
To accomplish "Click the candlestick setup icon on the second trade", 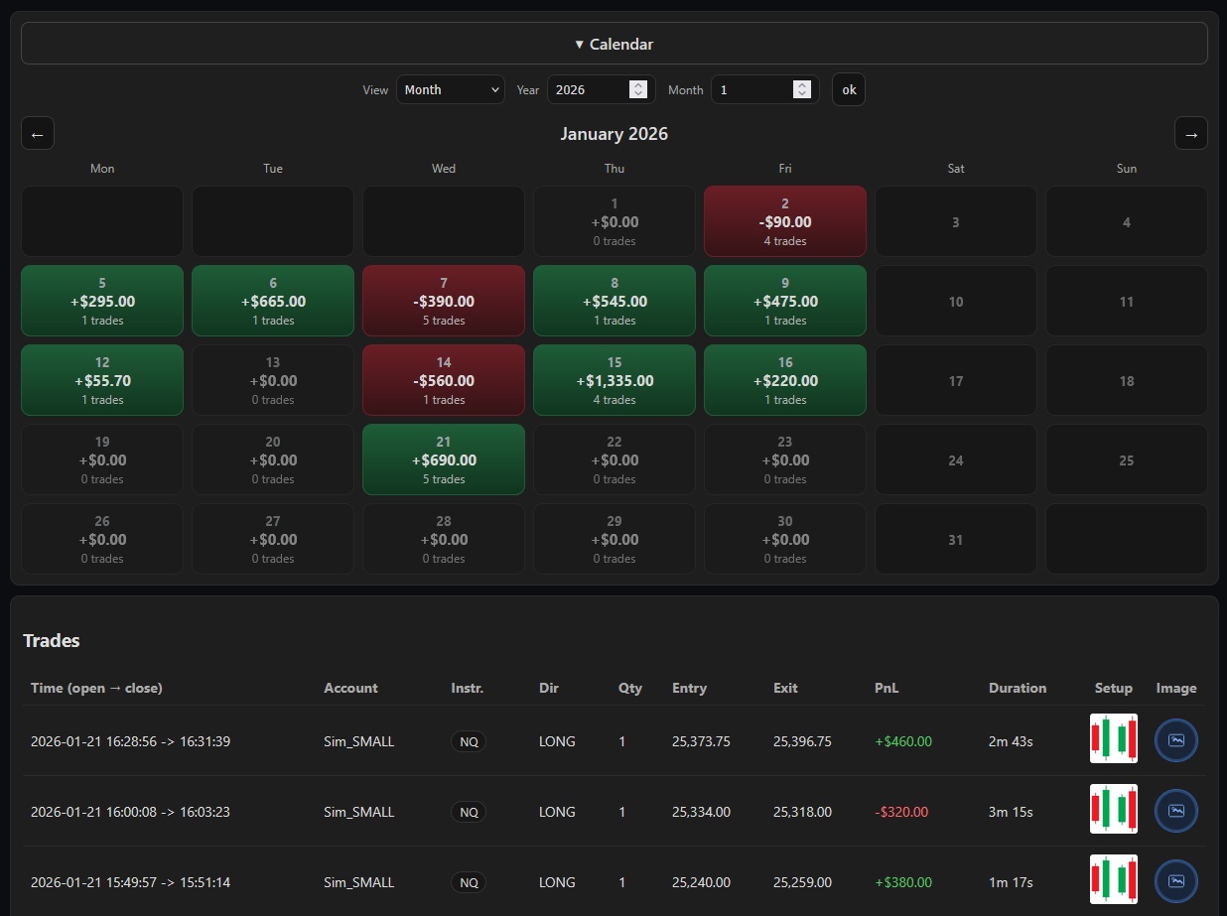I will pyautogui.click(x=1113, y=810).
